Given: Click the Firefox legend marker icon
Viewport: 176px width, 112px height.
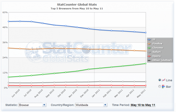Looking at the screenshot, I should [149, 44].
